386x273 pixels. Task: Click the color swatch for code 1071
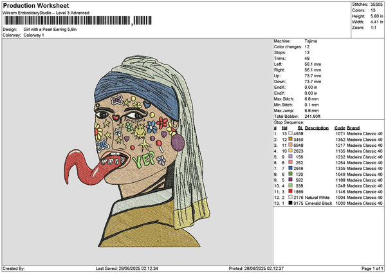[291, 133]
